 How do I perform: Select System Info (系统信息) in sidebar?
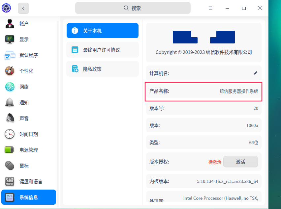click(x=29, y=197)
